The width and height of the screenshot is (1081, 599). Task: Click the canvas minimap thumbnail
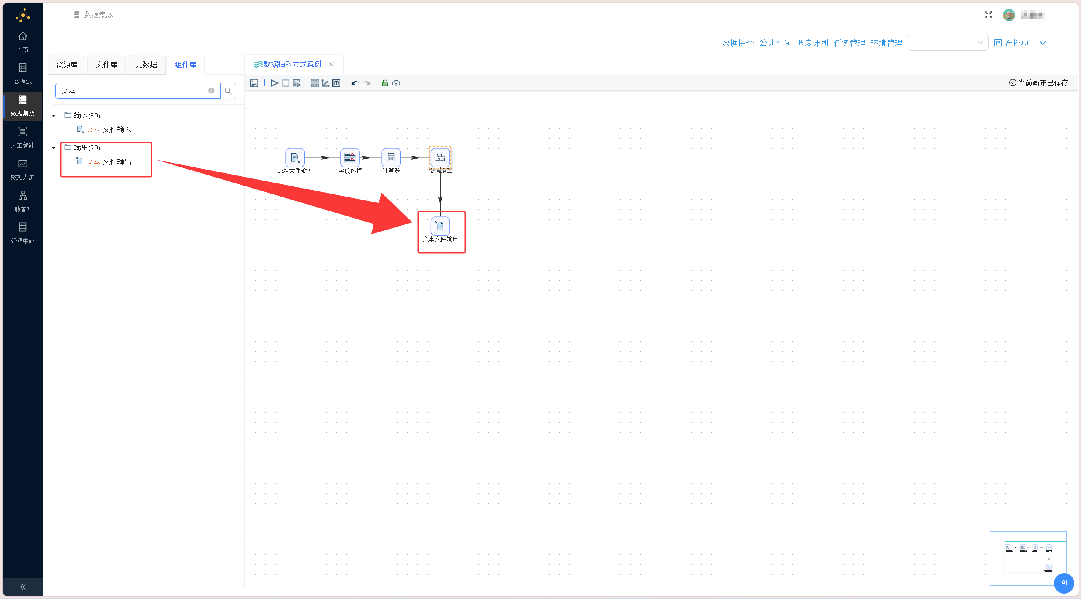[x=1028, y=558]
